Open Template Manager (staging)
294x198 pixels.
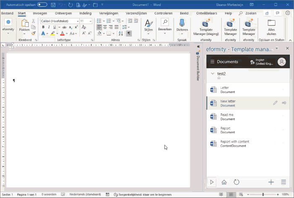pyautogui.click(x=206, y=27)
